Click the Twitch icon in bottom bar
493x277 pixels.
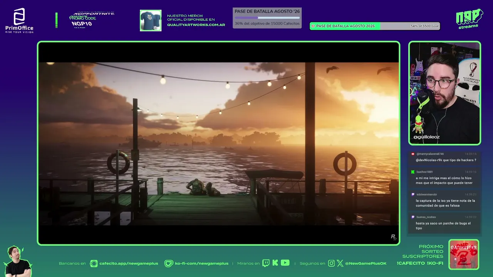(266, 263)
